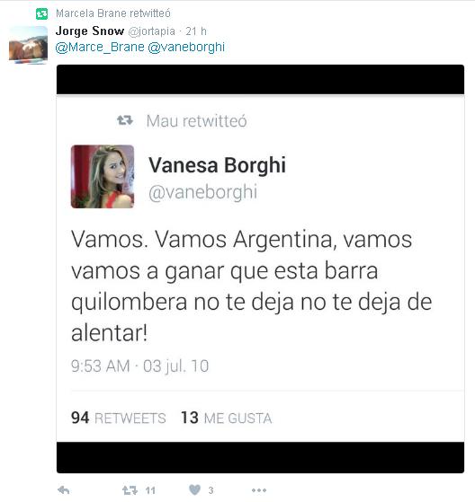
Task: Open the @vaneborghi mention link
Action: pyautogui.click(x=186, y=47)
